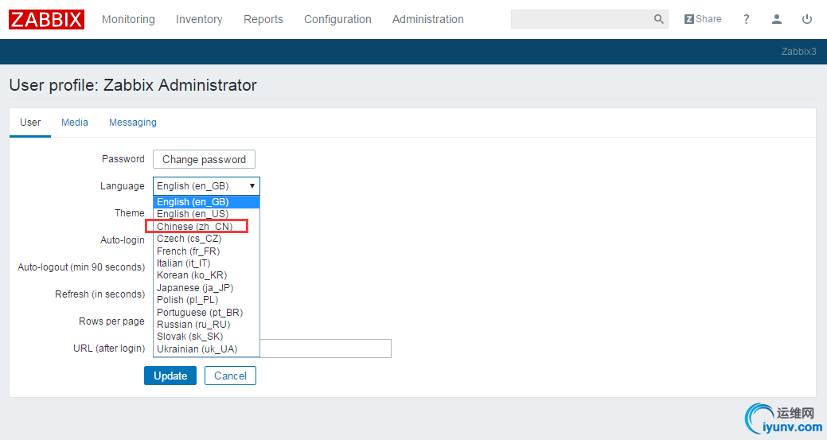Select Polish (pl_PL) option
The image size is (827, 440).
[206, 300]
